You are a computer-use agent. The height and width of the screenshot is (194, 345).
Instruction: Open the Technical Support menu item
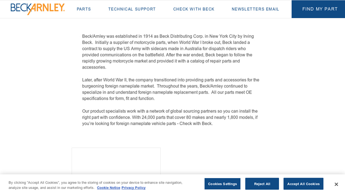click(x=132, y=9)
